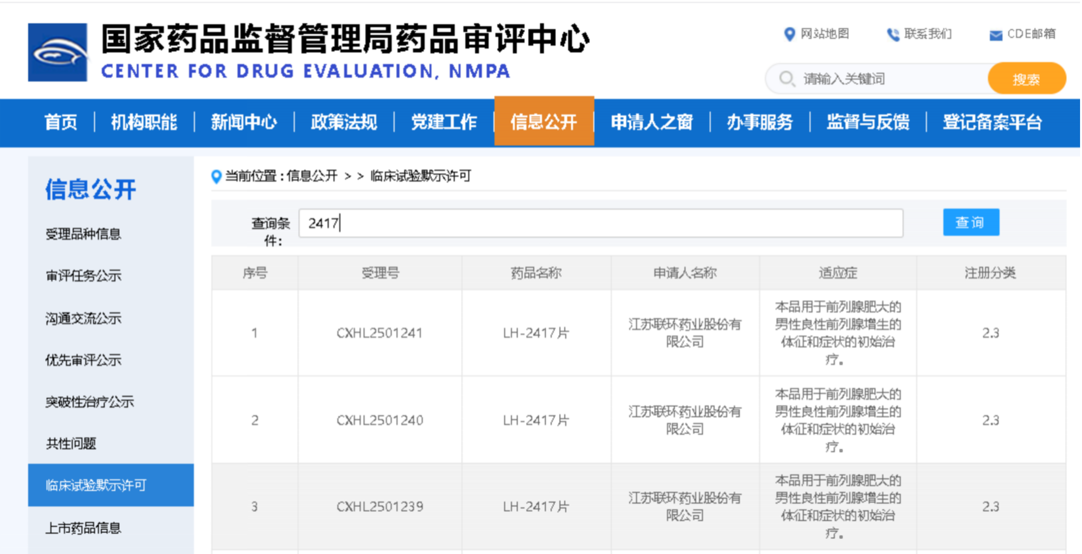Click the contact us phone icon
The height and width of the screenshot is (554, 1082).
(893, 34)
